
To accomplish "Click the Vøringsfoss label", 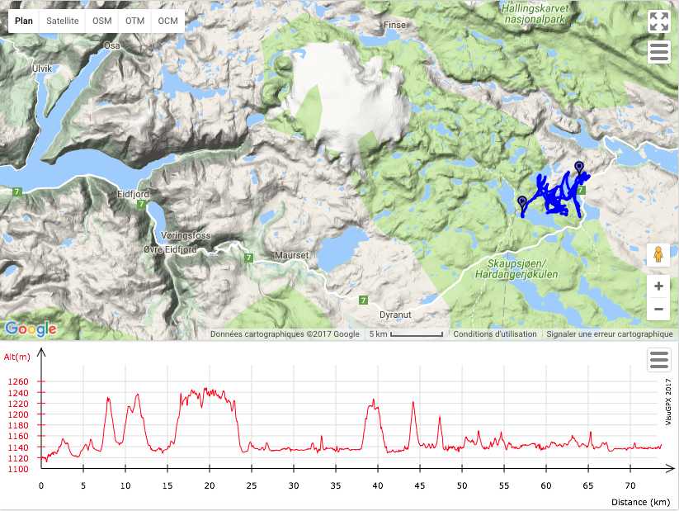I will [x=186, y=235].
